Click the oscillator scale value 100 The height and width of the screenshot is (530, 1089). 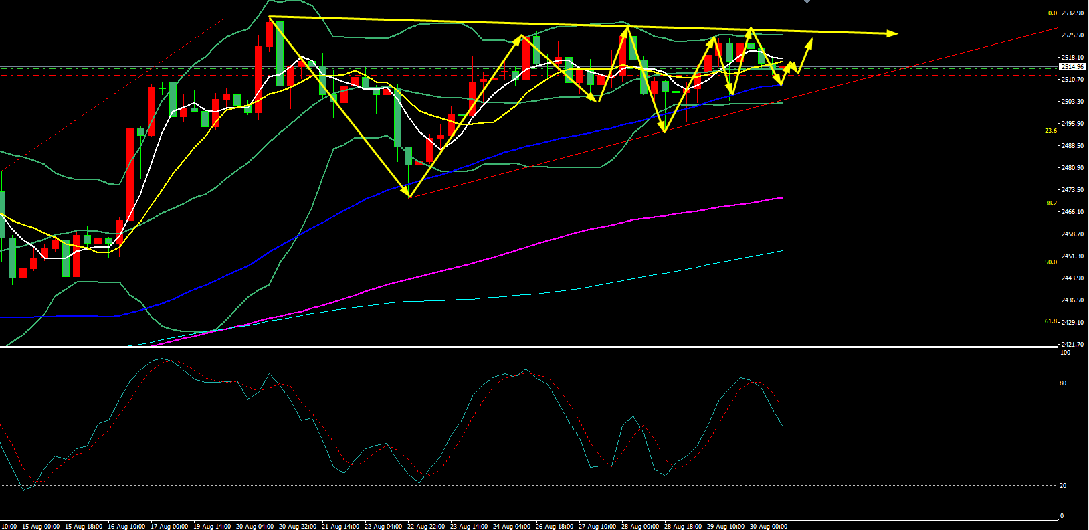click(1066, 353)
